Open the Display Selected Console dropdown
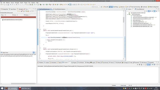 point(156,64)
